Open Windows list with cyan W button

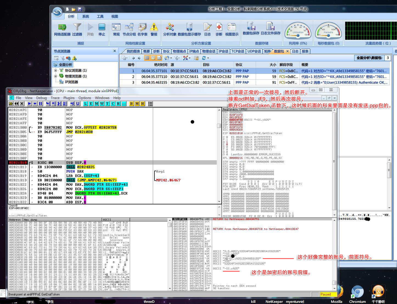pyautogui.click(x=102, y=104)
